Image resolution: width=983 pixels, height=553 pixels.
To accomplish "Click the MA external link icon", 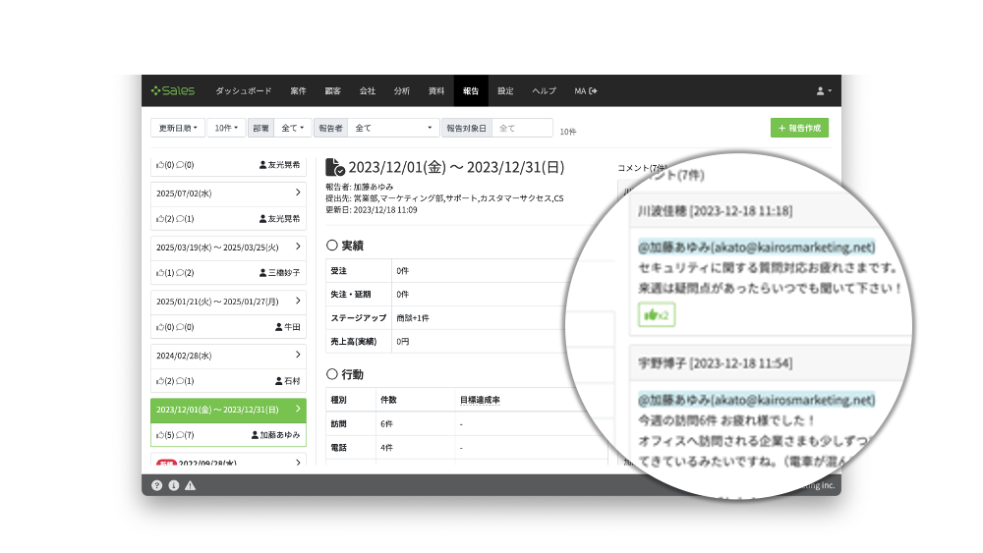I will [593, 90].
